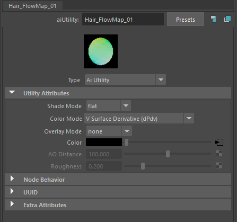This screenshot has width=237, height=222.
Task: Open the Presets button
Action: 186,20
